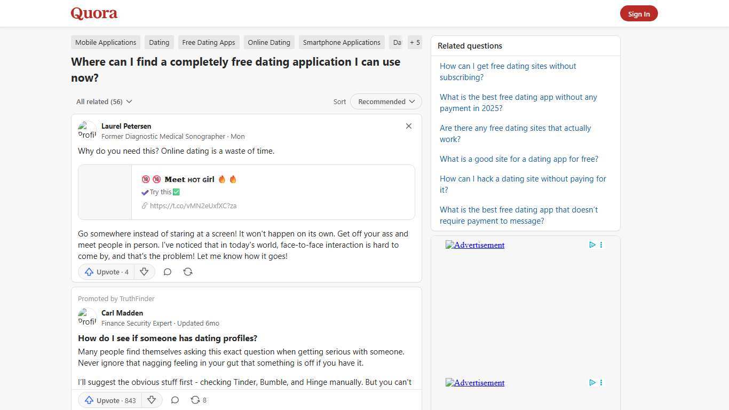Open comments on Laurel Petersen's answer
The width and height of the screenshot is (729, 410).
pos(167,272)
